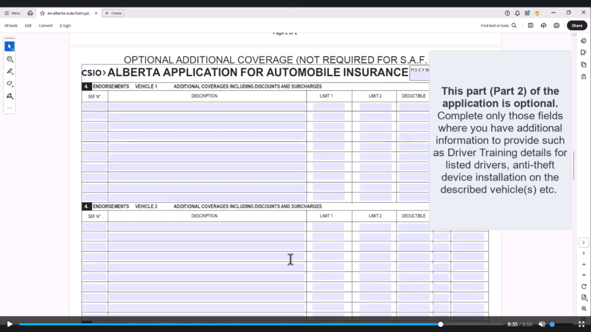Expand the more tools ellipsis in left toolbar

point(9,108)
